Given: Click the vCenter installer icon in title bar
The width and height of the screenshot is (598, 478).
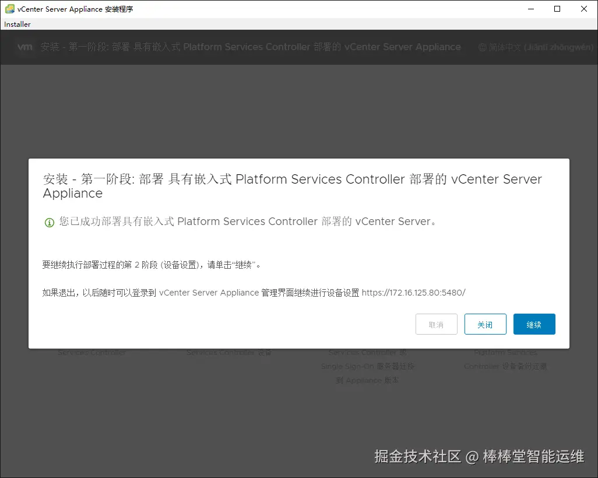Looking at the screenshot, I should pos(9,9).
